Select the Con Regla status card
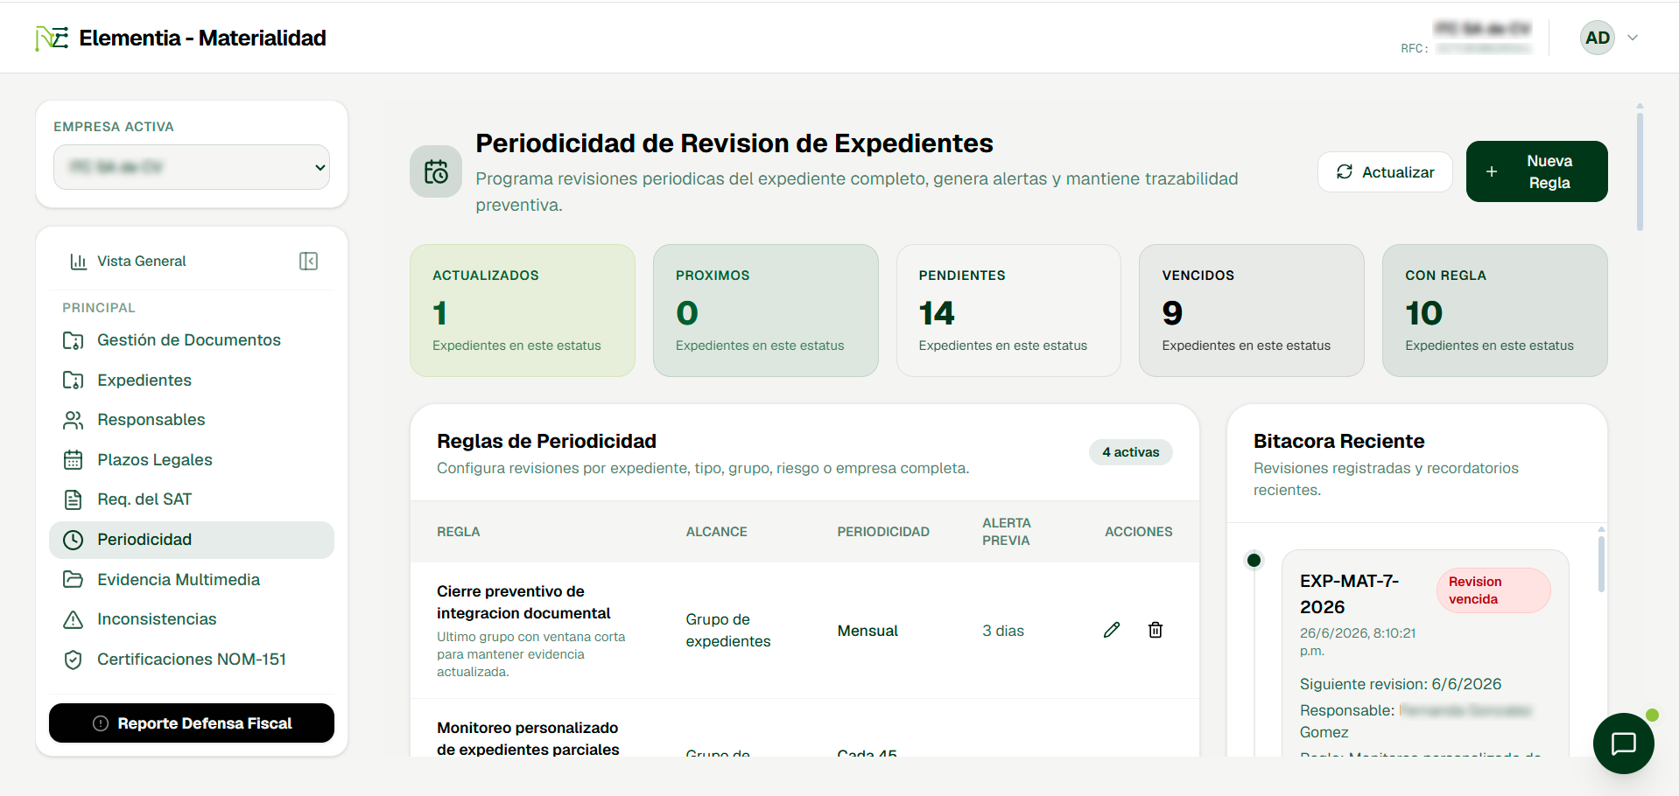1679x796 pixels. tap(1495, 311)
